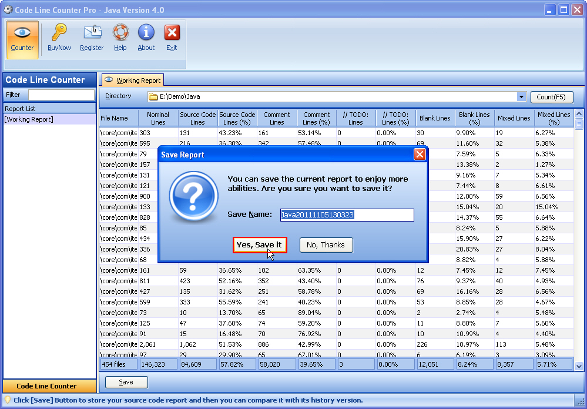Screen dimensions: 587x409
Task: Click the 454 files total cell
Action: pyautogui.click(x=119, y=364)
